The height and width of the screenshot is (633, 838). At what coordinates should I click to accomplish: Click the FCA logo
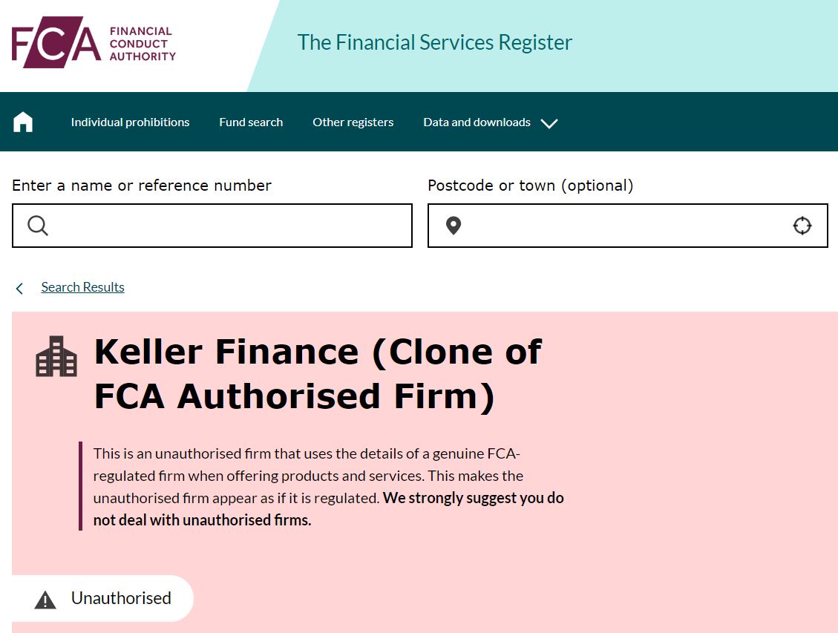pyautogui.click(x=94, y=42)
